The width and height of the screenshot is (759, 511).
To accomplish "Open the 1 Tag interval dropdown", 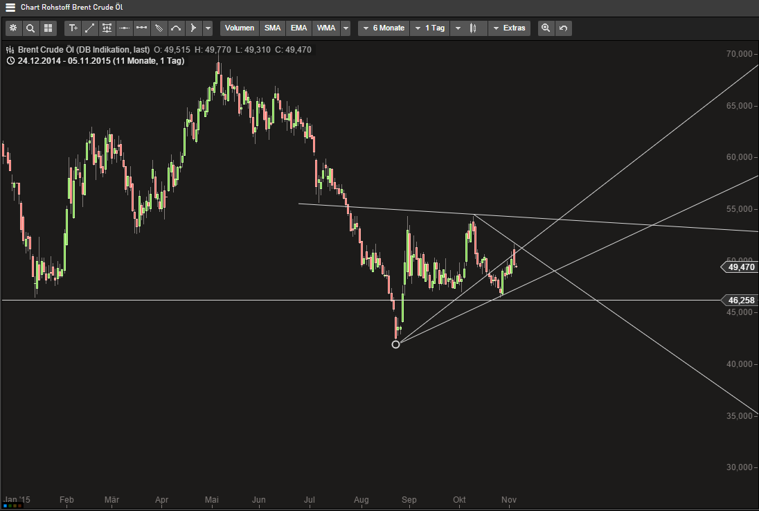I will click(x=429, y=28).
